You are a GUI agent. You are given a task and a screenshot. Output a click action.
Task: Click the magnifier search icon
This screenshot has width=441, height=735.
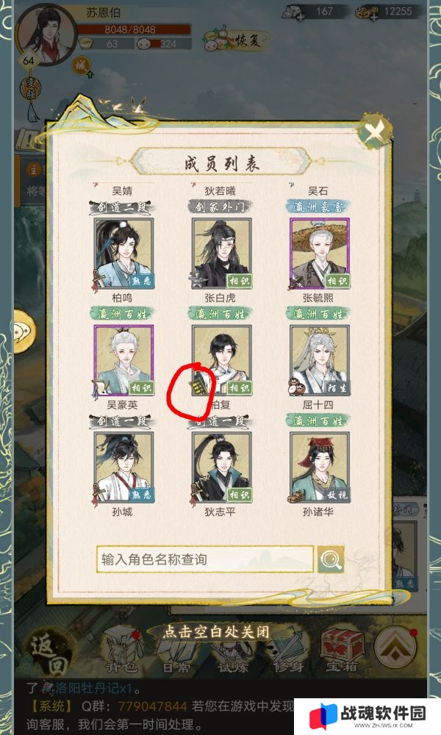(331, 559)
